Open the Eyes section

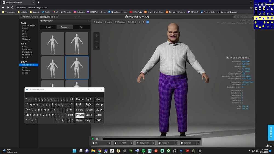(x=24, y=34)
